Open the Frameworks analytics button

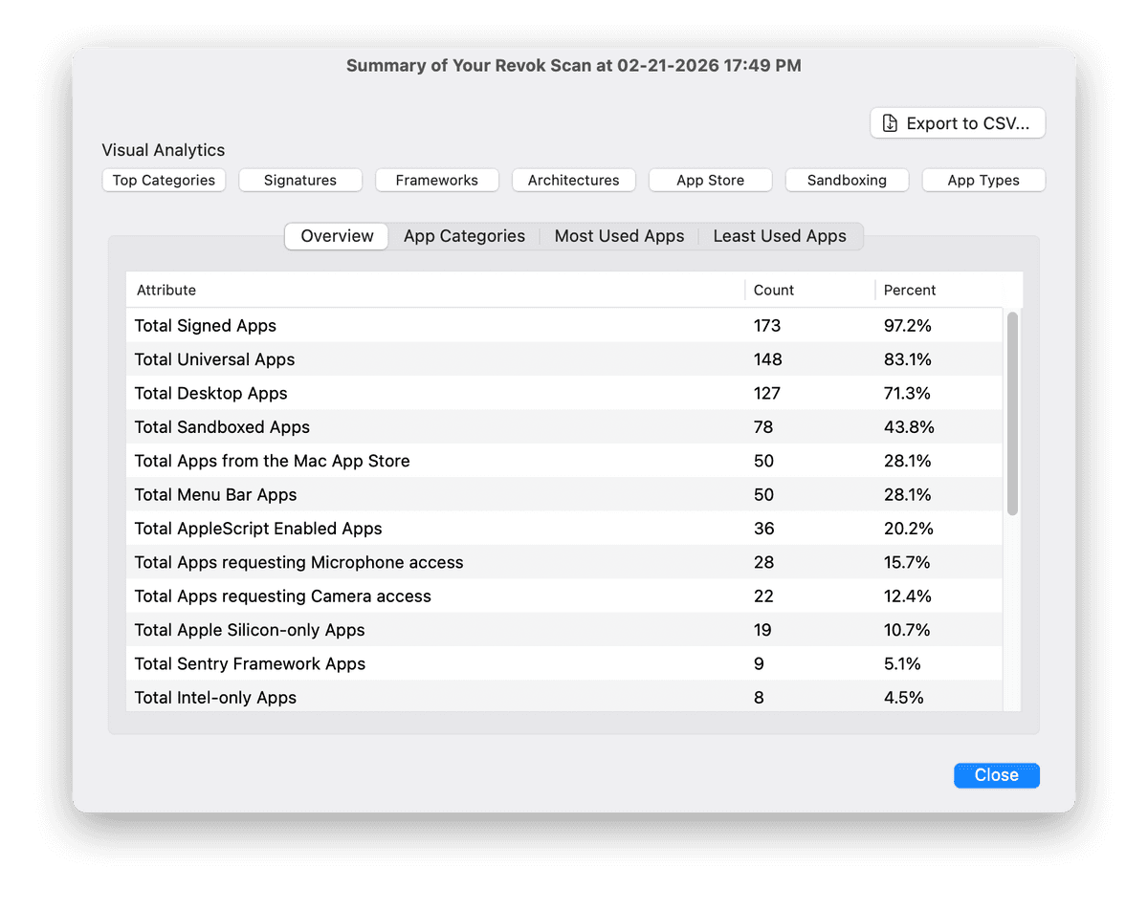(x=437, y=180)
